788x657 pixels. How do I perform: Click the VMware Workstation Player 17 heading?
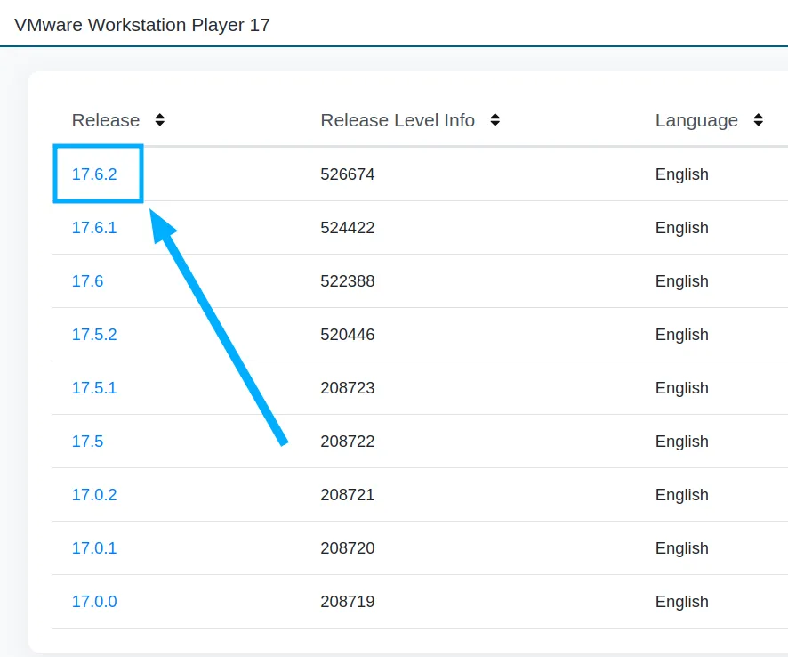click(142, 25)
